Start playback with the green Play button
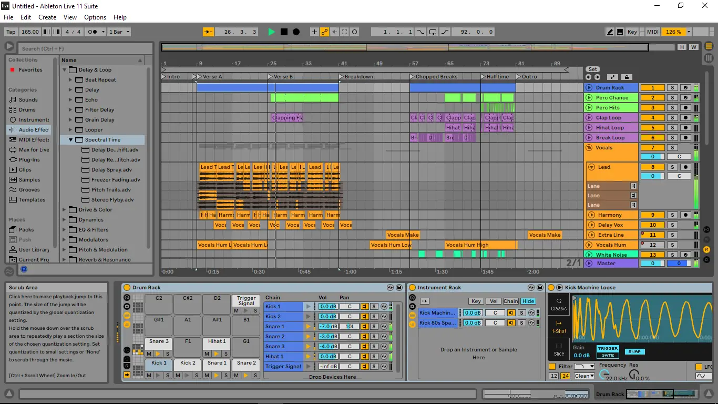 271,32
